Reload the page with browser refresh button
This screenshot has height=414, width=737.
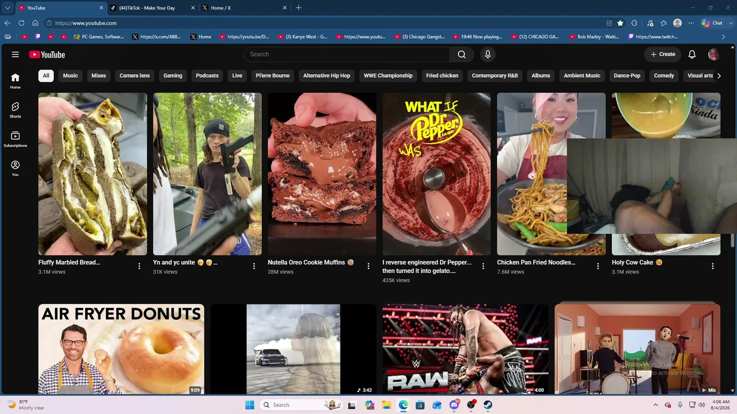pyautogui.click(x=21, y=23)
